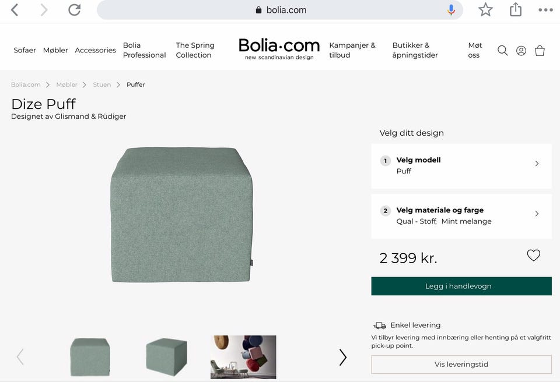Image resolution: width=560 pixels, height=382 pixels.
Task: Click Legg i handlevogn button
Action: (461, 286)
